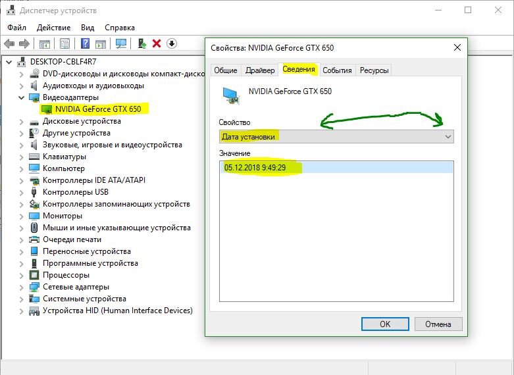Expand the Звуковые, игровые и видеоустройства chevron
Image resolution: width=514 pixels, height=375 pixels.
21,145
